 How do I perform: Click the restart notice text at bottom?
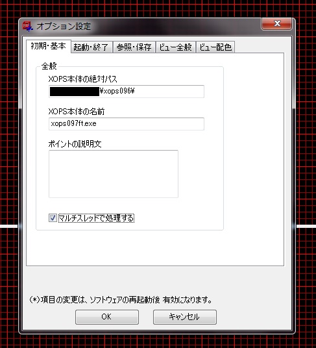coord(121,300)
